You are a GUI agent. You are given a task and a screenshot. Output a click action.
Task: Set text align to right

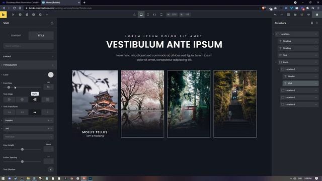35,100
